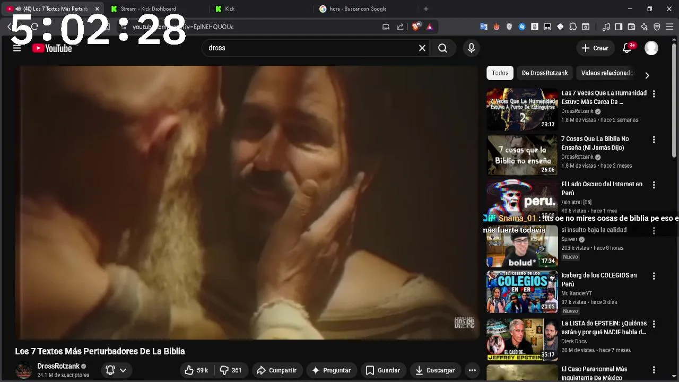Image resolution: width=679 pixels, height=382 pixels.
Task: Open the DrossRotzank channel avatar
Action: 23,370
